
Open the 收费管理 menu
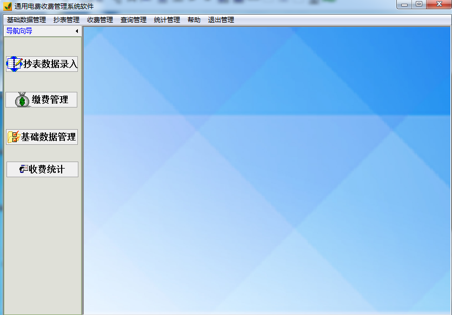pos(99,19)
